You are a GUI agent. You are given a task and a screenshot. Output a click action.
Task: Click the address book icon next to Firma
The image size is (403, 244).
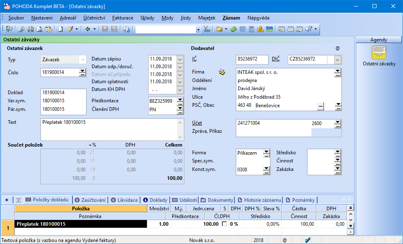[222, 72]
